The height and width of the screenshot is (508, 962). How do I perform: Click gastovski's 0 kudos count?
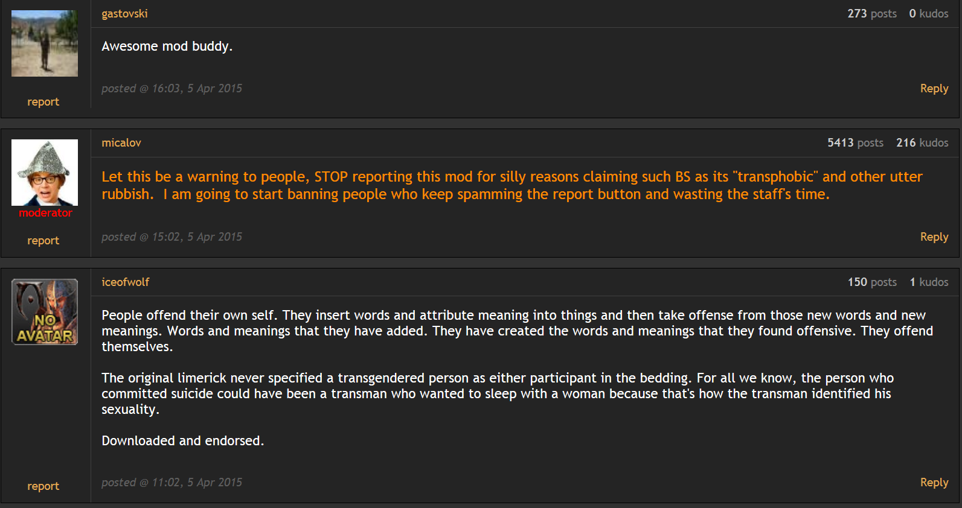929,13
